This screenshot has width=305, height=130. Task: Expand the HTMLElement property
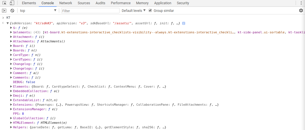11,123
